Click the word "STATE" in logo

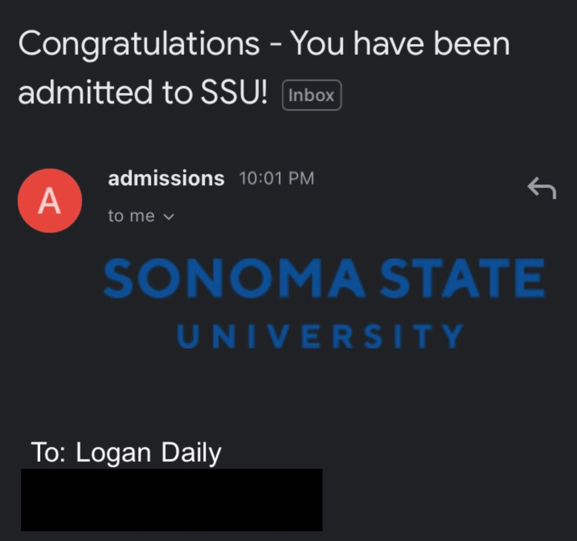462,278
